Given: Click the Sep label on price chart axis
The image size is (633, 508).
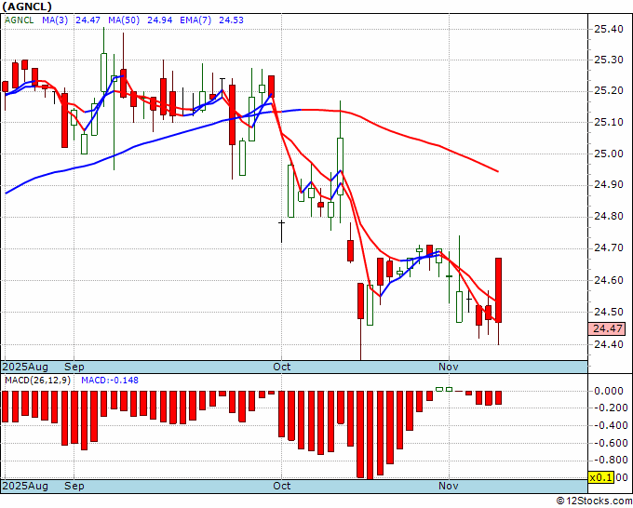Looking at the screenshot, I should [x=74, y=367].
